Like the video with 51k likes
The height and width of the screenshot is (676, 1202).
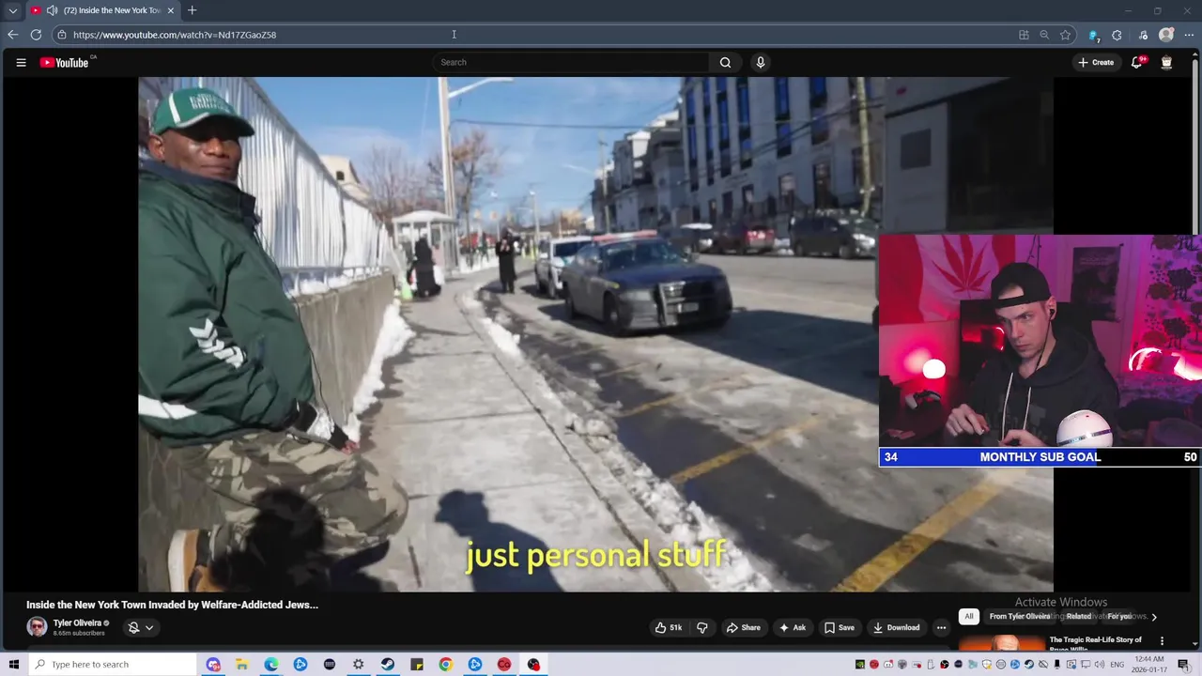[669, 627]
